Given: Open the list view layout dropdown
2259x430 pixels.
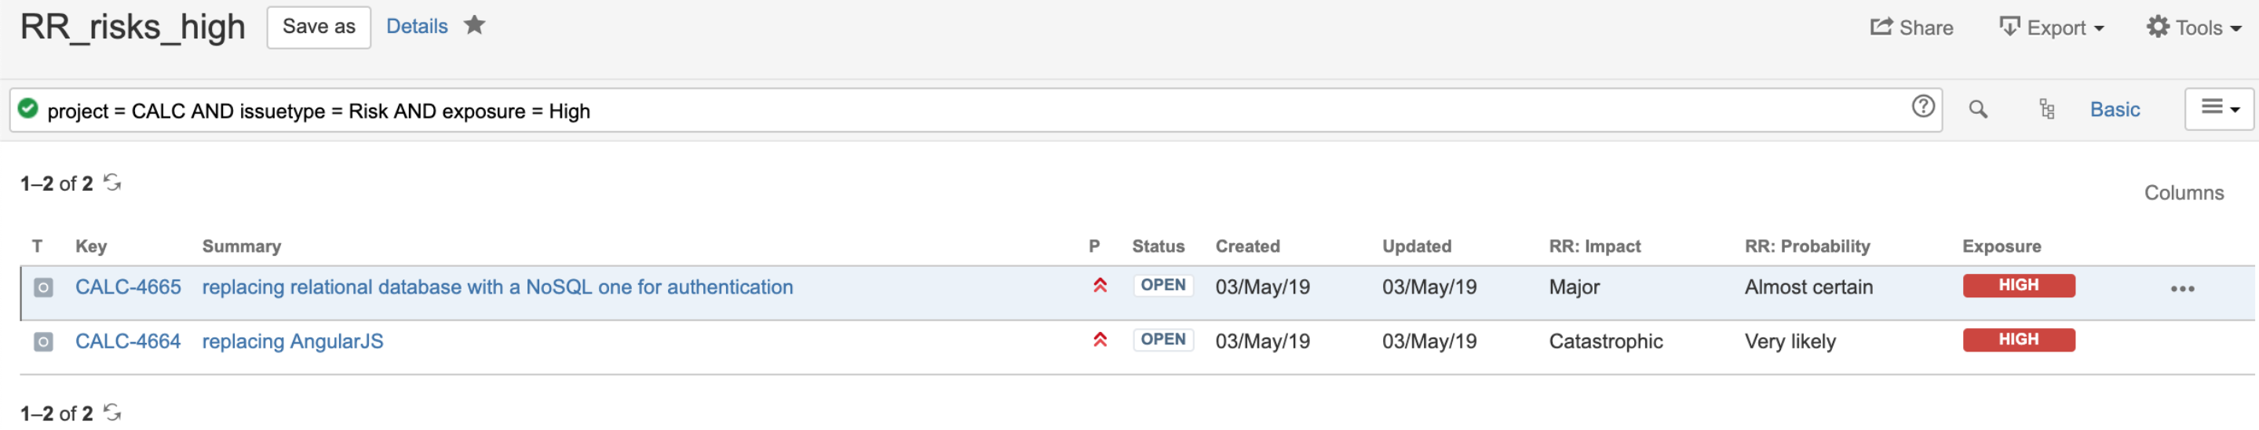Looking at the screenshot, I should click(2217, 109).
